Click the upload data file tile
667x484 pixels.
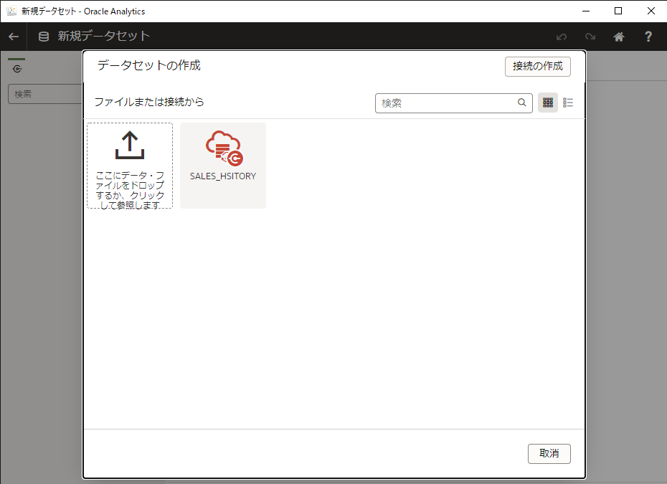(130, 166)
